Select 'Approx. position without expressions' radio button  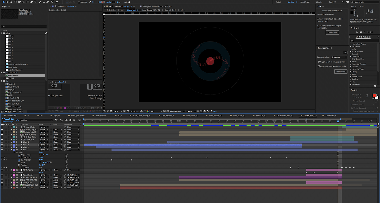point(319,66)
